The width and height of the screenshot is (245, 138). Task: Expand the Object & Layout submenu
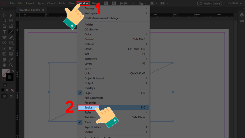point(113,78)
